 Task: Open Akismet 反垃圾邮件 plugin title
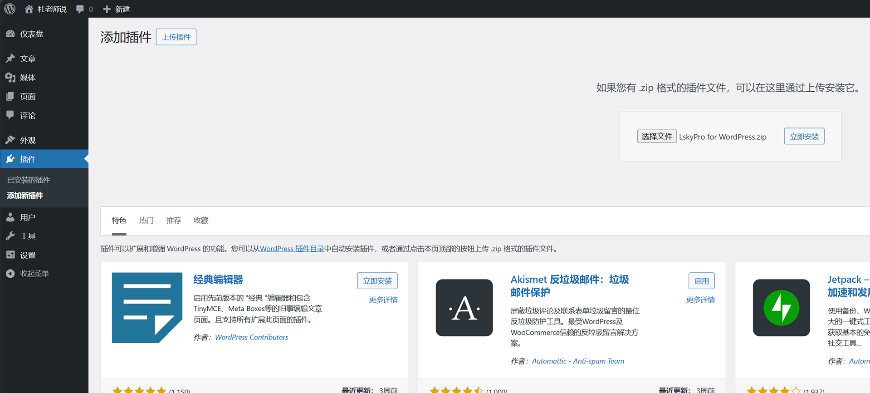[570, 286]
